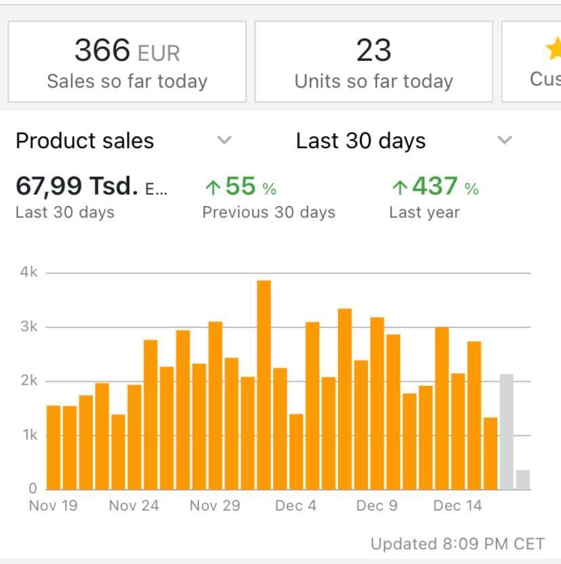
Task: Tap the Updated 8:09 PM CET timestamp
Action: click(x=457, y=544)
